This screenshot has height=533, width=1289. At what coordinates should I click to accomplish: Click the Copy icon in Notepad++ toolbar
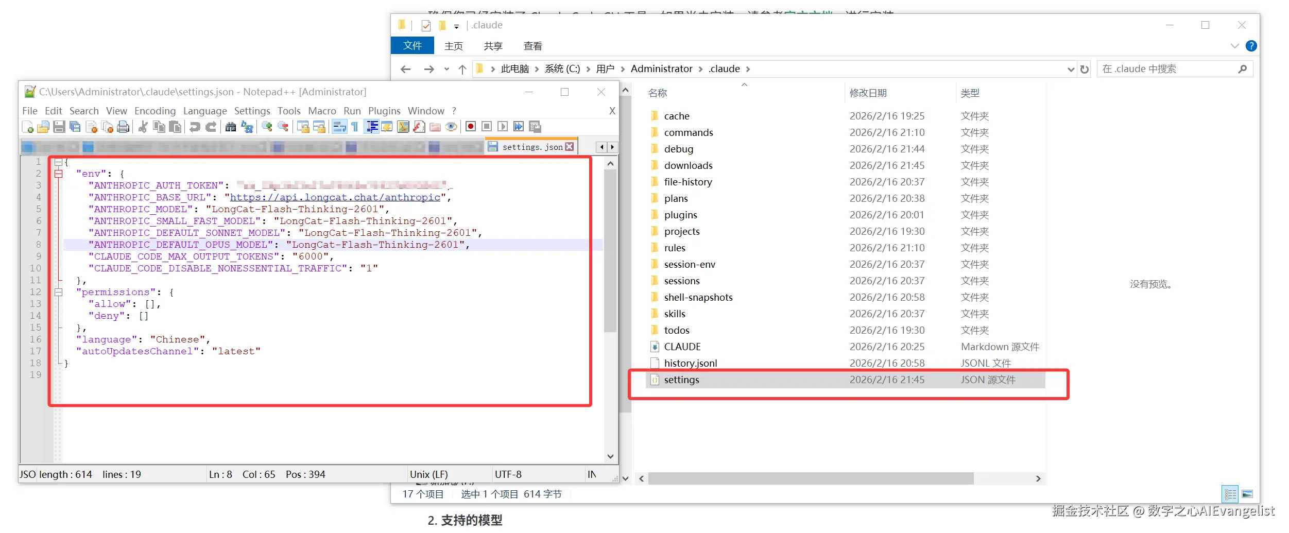click(x=159, y=127)
